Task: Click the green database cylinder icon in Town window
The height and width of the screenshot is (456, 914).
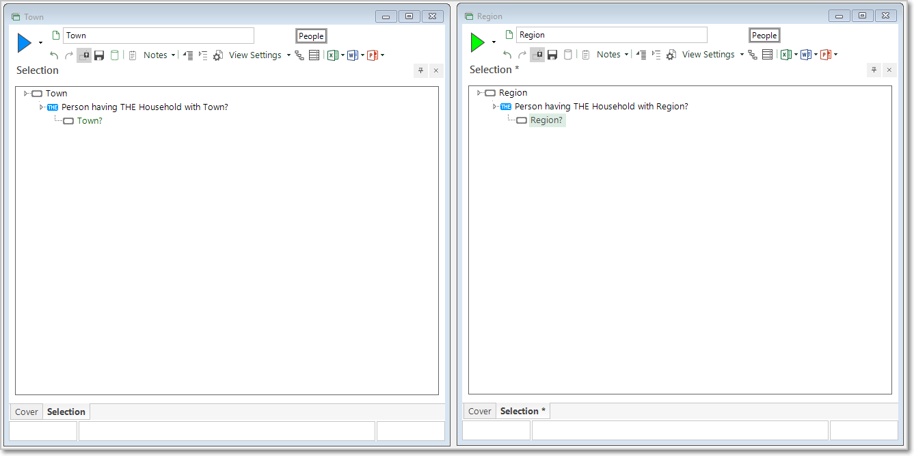Action: click(115, 55)
